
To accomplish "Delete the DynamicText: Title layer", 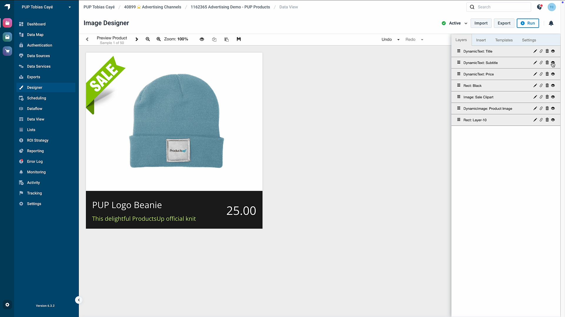I will tap(547, 51).
